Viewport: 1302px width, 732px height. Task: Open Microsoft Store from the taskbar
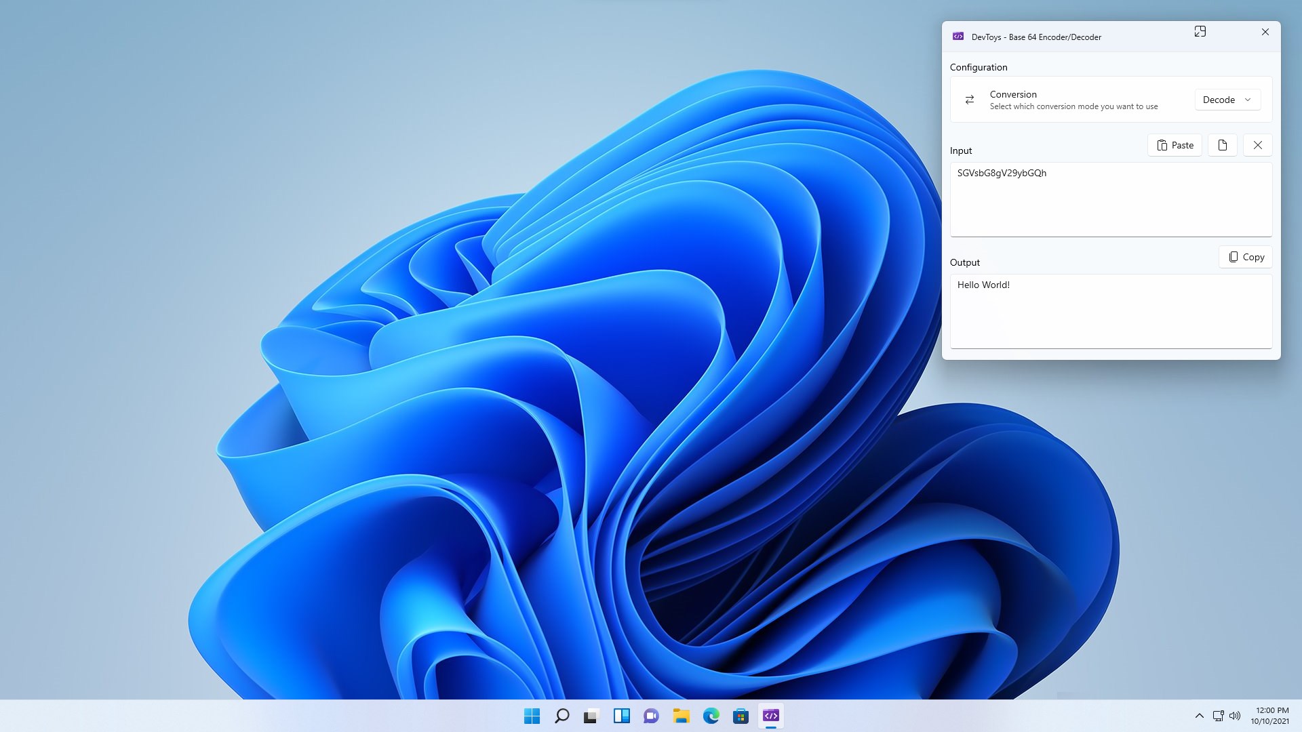click(741, 716)
